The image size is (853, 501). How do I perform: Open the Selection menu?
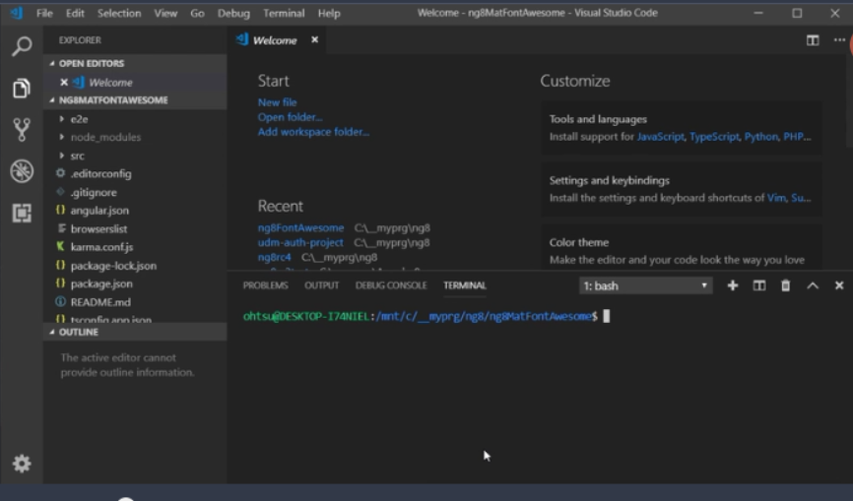(x=119, y=13)
